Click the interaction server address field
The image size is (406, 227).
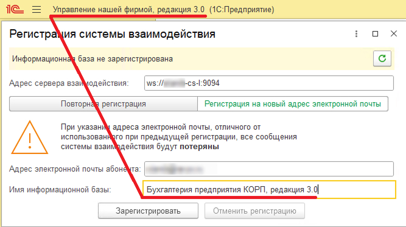(x=269, y=83)
